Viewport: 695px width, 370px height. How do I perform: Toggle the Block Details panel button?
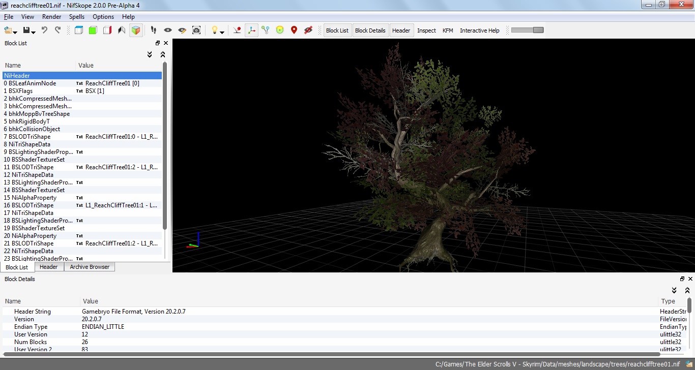pos(370,30)
